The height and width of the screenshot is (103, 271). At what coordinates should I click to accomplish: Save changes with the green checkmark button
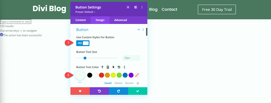point(138,91)
